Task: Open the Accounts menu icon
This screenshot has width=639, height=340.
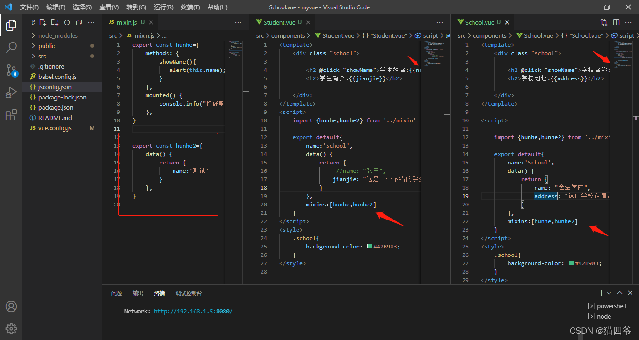Action: pos(11,306)
